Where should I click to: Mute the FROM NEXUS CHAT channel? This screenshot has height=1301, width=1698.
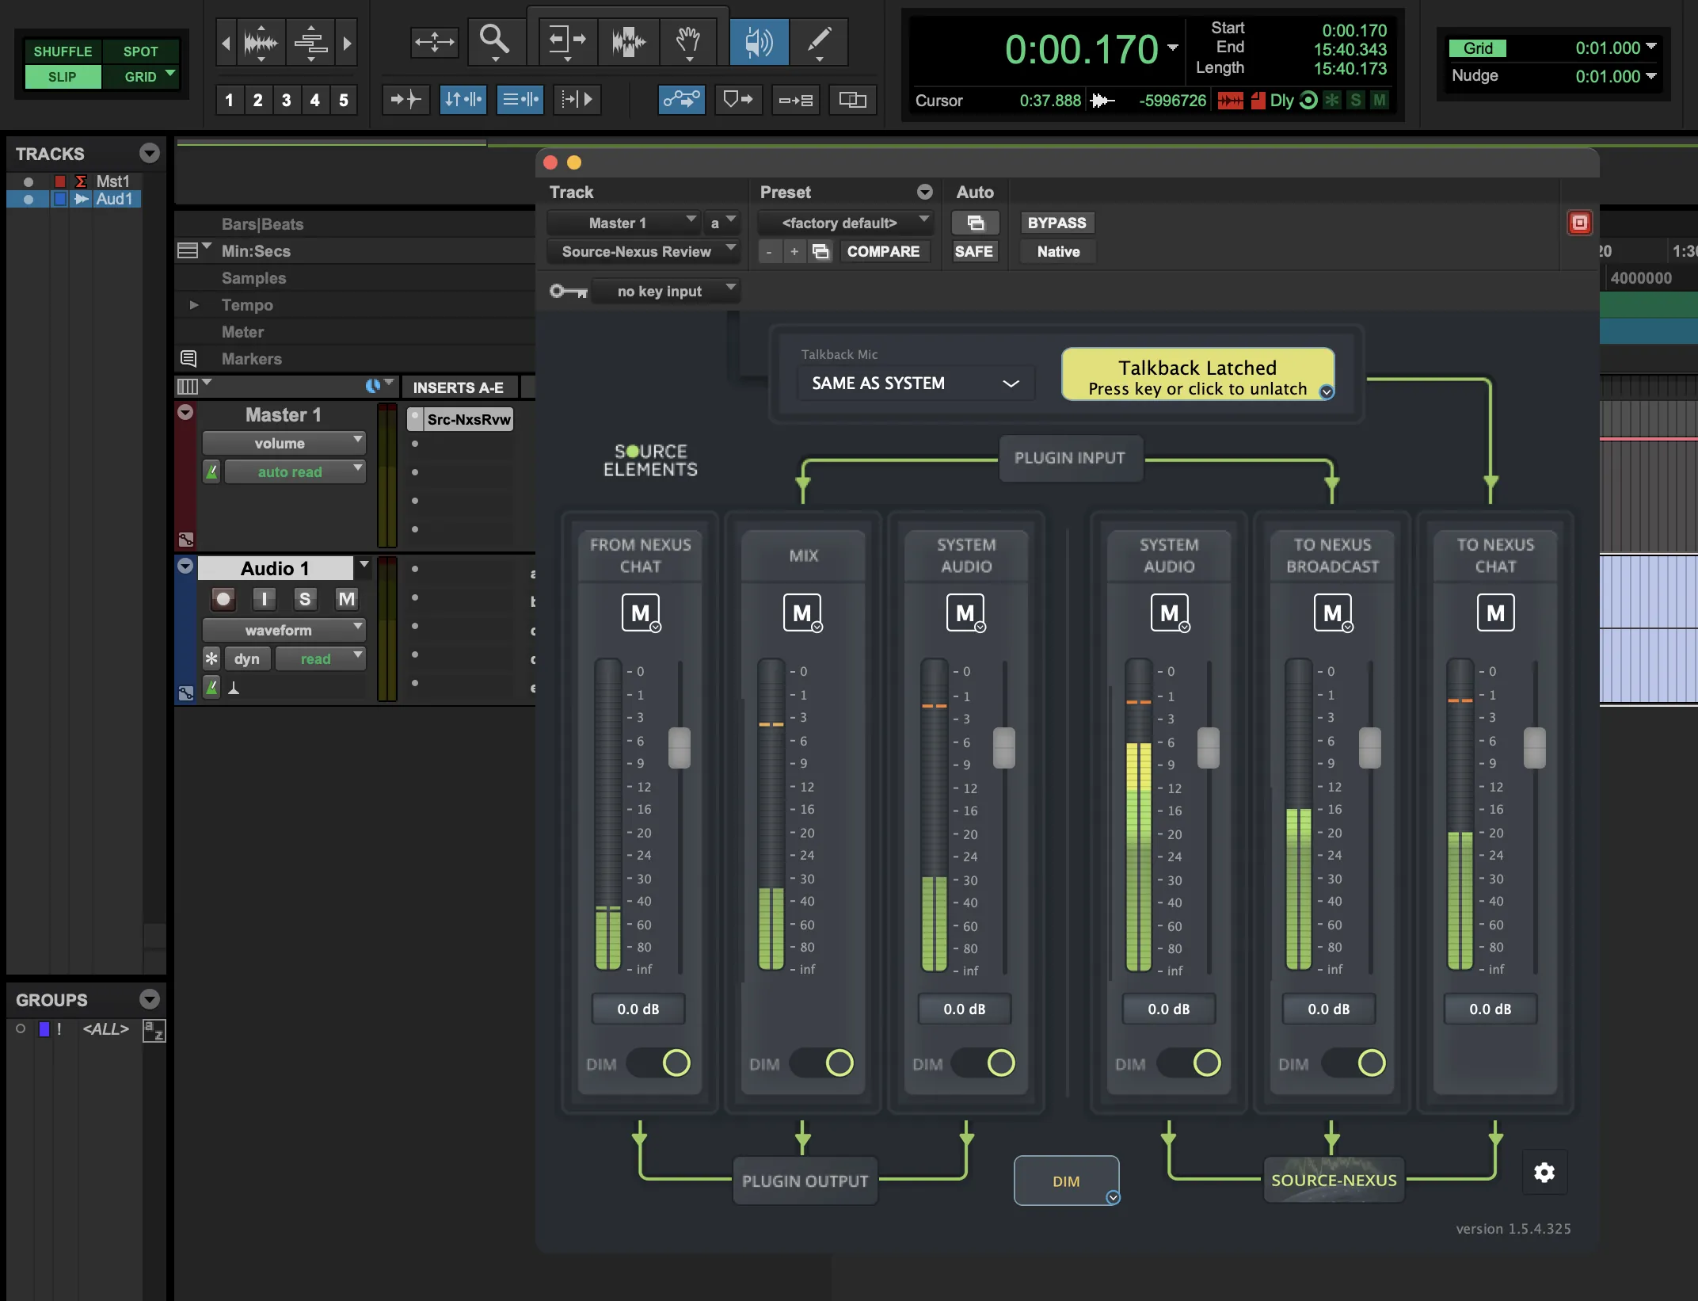[640, 612]
